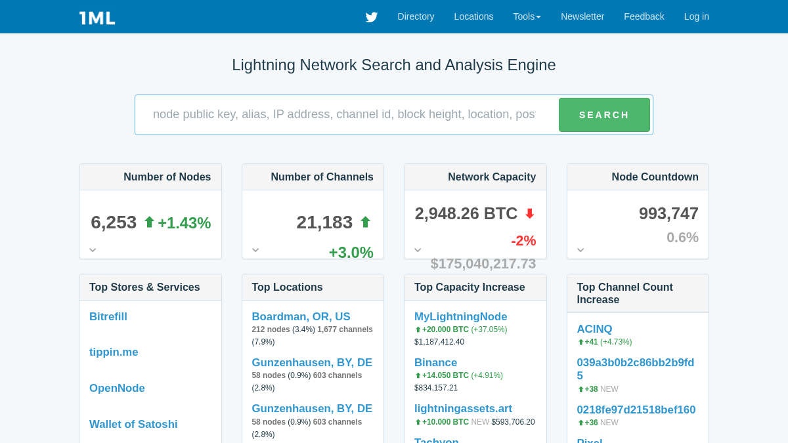Go to the Locations page

473,16
